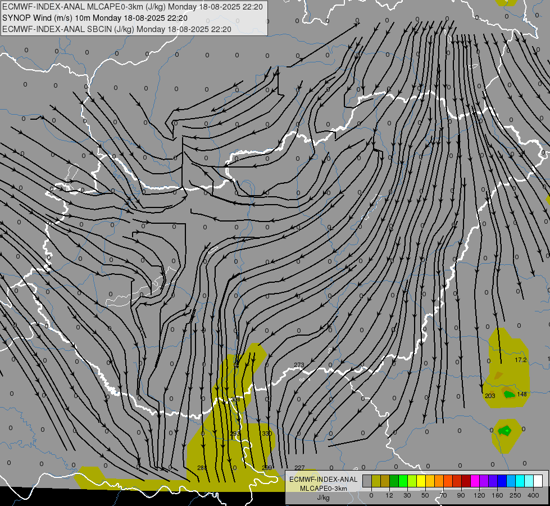Click the J/kg unit label in legend
Viewport: 550px width, 506px height.
323,498
